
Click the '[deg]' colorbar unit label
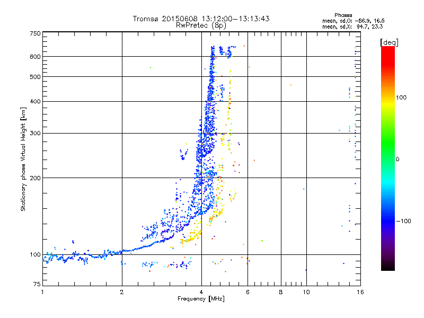pyautogui.click(x=389, y=42)
